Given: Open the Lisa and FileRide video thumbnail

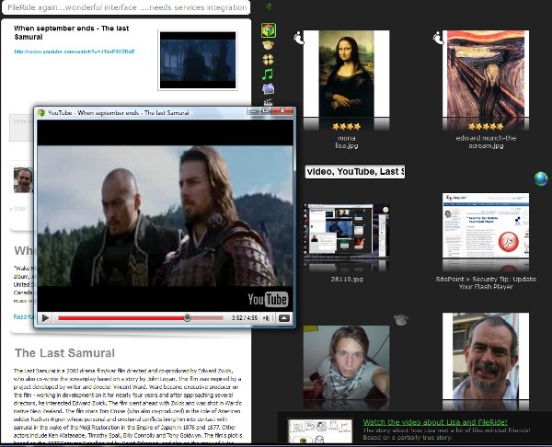Looking at the screenshot, I should pos(320,430).
